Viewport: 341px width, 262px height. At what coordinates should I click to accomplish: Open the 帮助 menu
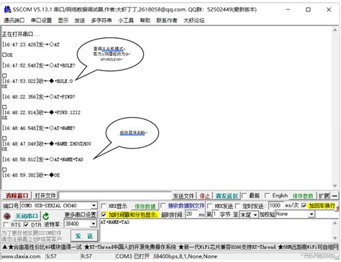pos(145,20)
